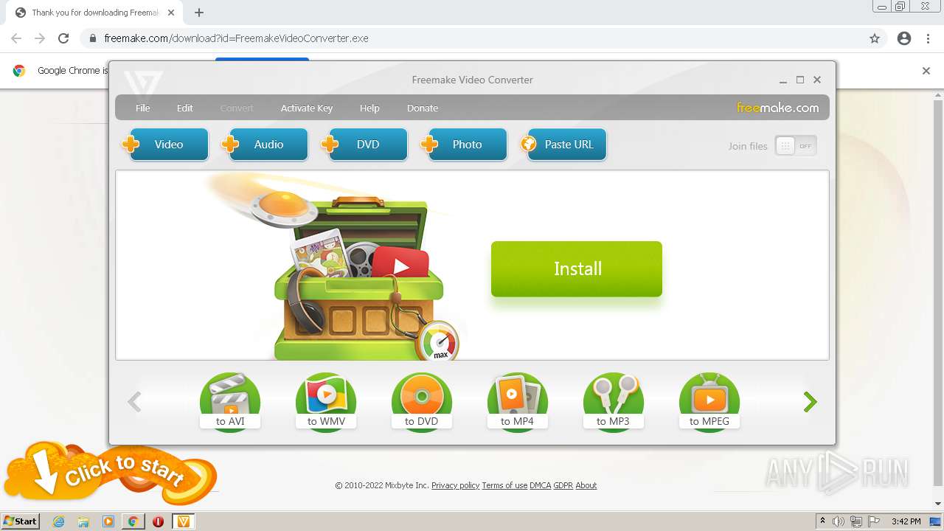Add a video file with Video button

click(168, 145)
